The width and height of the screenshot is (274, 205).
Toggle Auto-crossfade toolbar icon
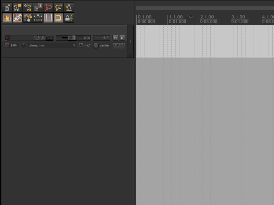click(7, 18)
